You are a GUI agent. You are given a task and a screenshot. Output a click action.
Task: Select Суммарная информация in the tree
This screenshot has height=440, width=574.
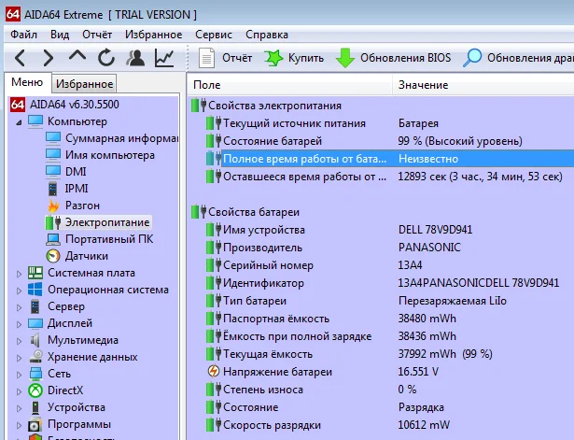(x=121, y=138)
